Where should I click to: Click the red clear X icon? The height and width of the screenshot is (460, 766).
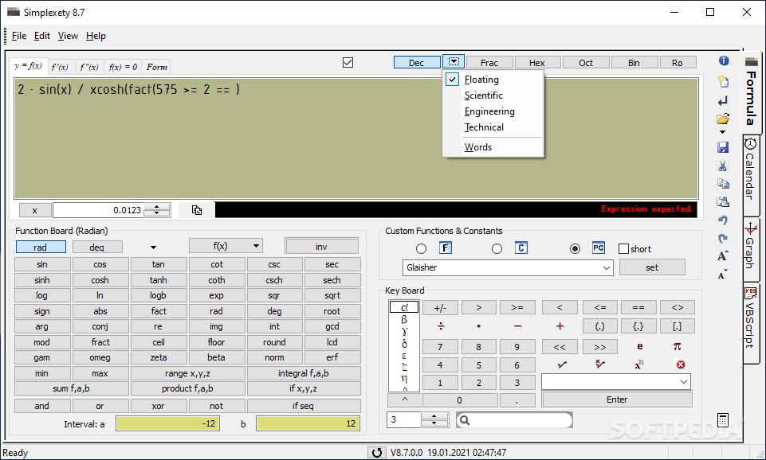tap(680, 364)
